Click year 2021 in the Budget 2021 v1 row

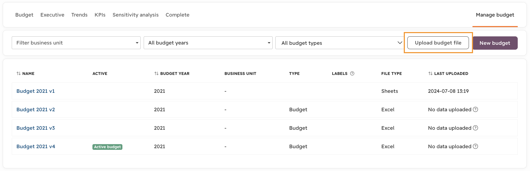[x=159, y=91]
